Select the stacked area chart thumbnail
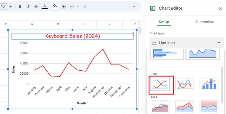 tap(185, 107)
